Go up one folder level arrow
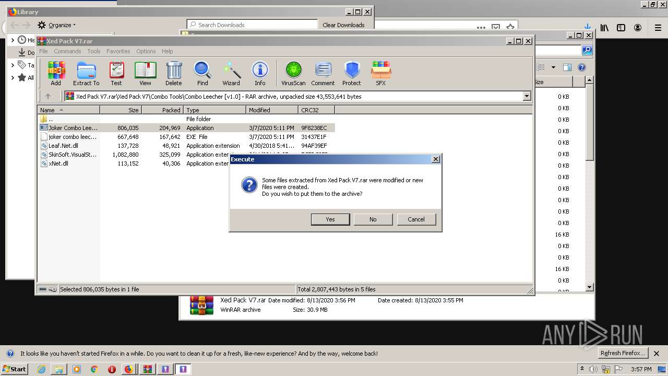 pyautogui.click(x=48, y=96)
